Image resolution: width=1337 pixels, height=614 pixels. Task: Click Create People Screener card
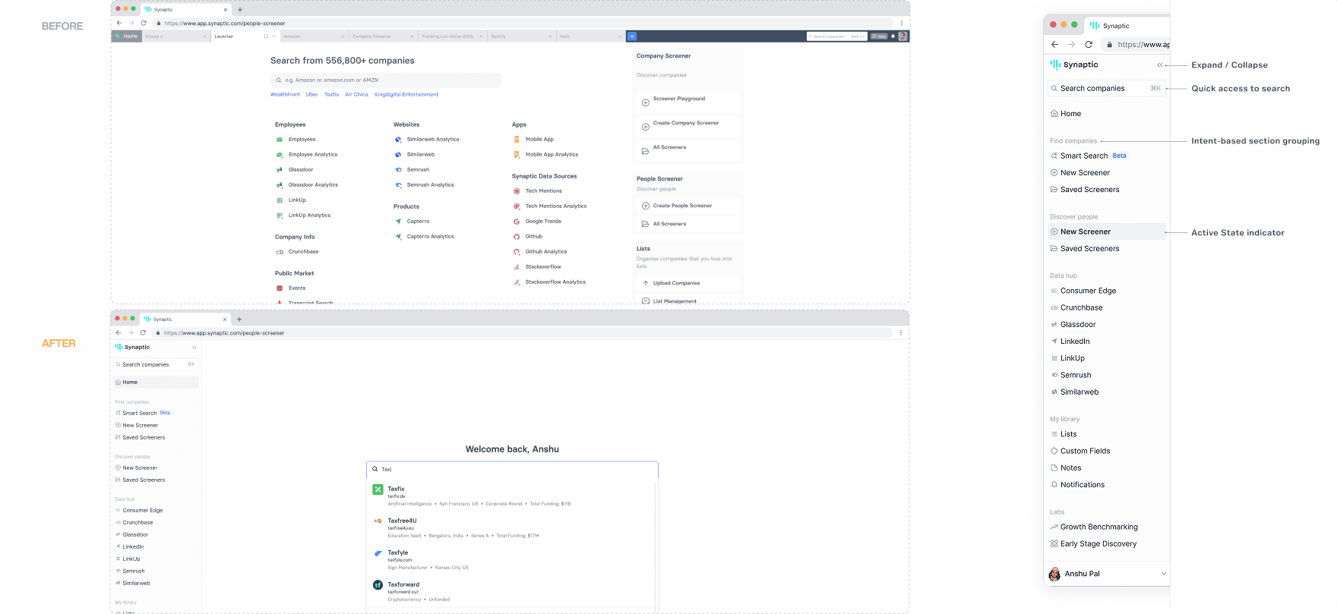tap(687, 206)
